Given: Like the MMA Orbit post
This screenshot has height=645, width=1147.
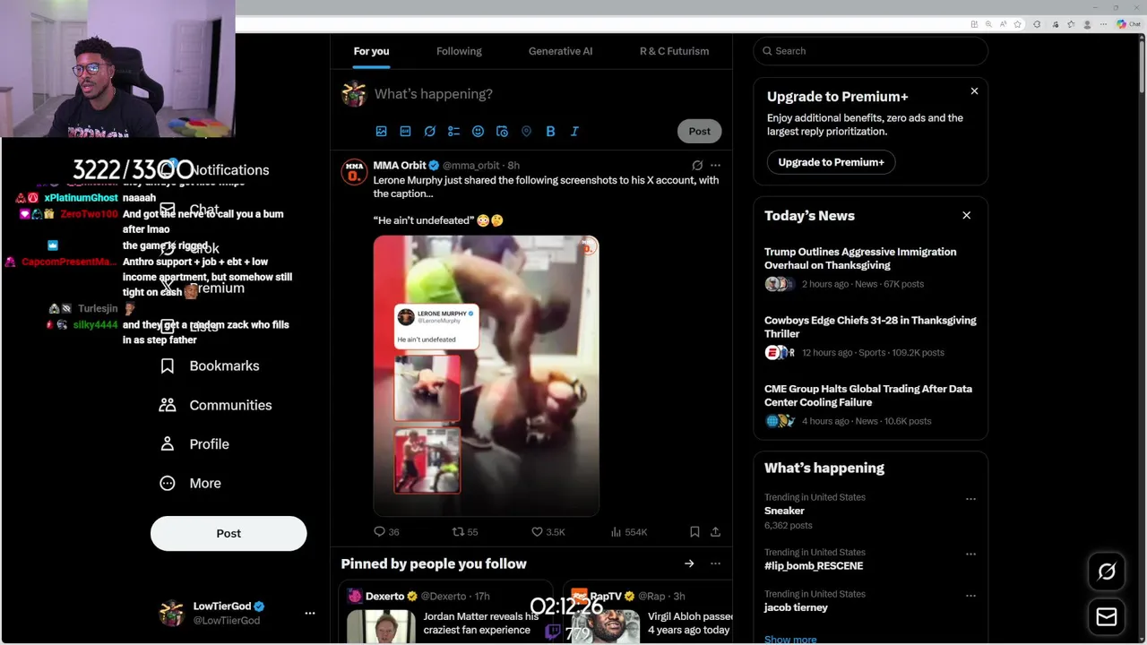Looking at the screenshot, I should [548, 532].
